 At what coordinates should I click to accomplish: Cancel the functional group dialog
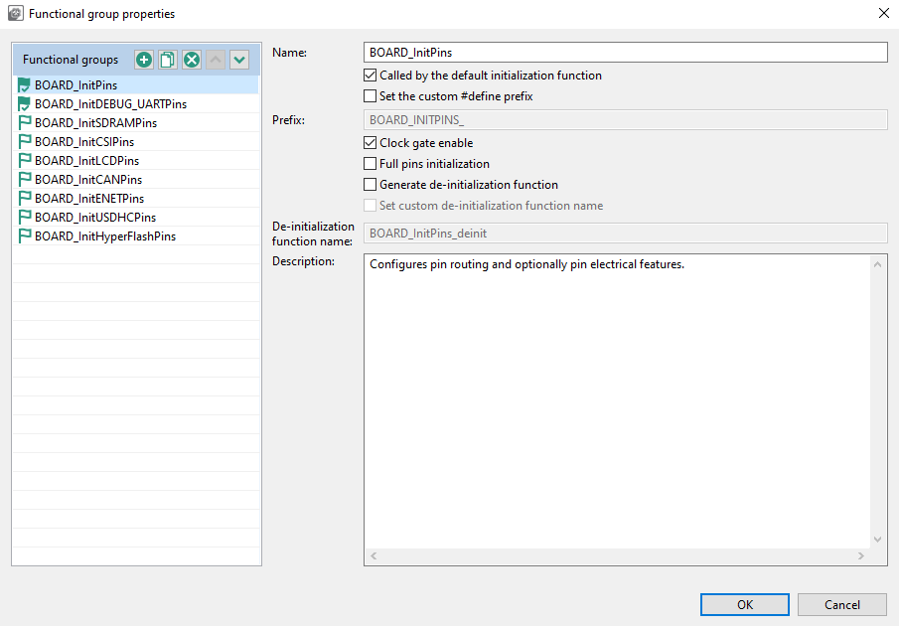point(842,604)
